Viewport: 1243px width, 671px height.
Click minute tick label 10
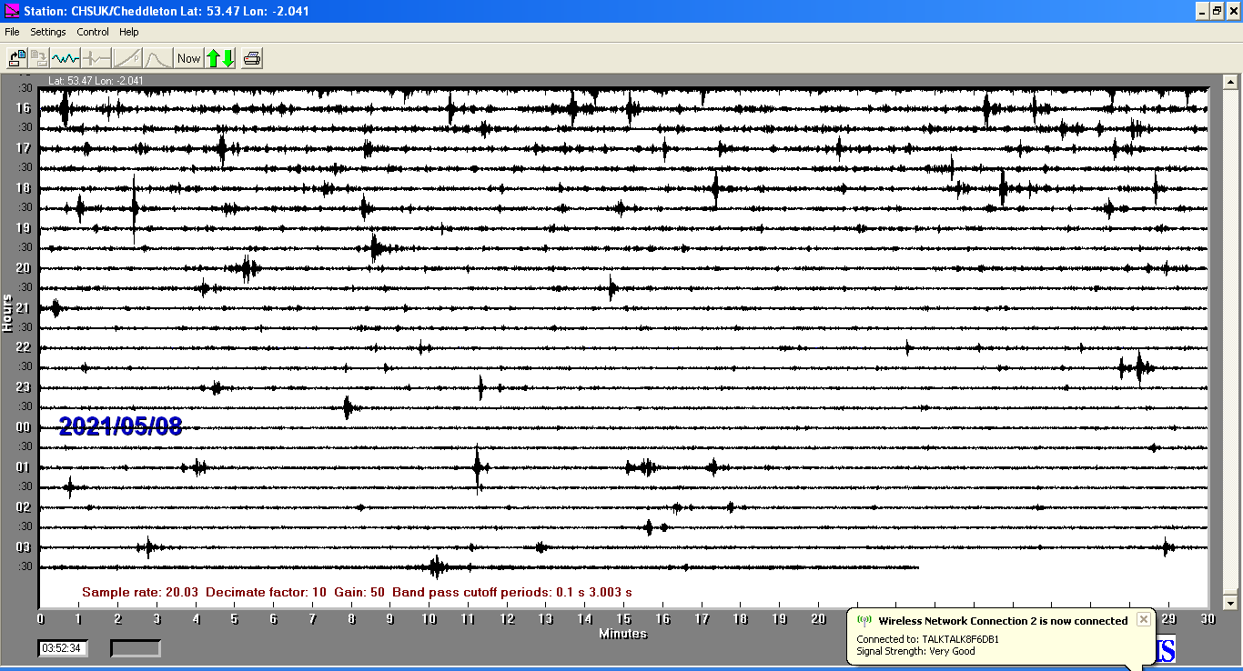tap(429, 619)
